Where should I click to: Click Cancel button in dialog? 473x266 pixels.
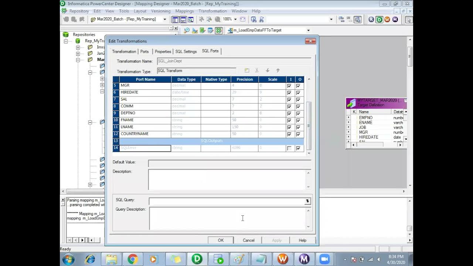tap(249, 240)
